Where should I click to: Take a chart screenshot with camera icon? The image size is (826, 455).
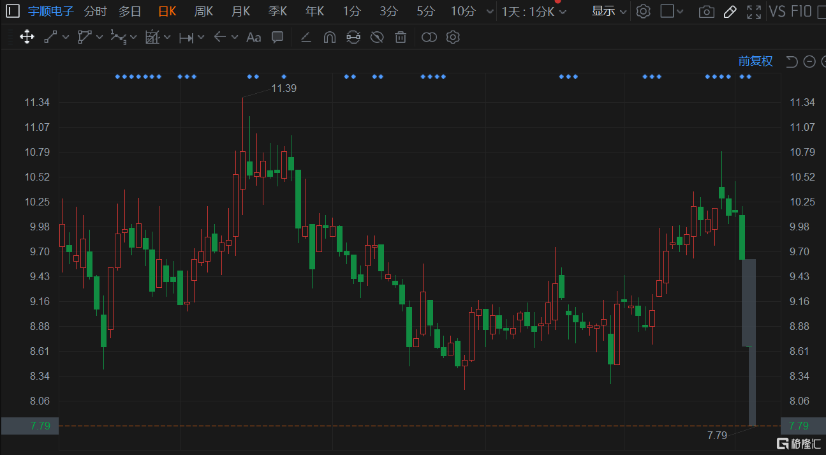point(706,11)
